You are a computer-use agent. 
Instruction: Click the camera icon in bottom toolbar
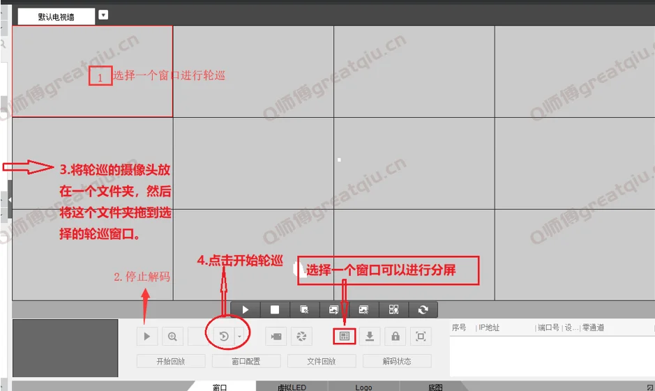[276, 337]
